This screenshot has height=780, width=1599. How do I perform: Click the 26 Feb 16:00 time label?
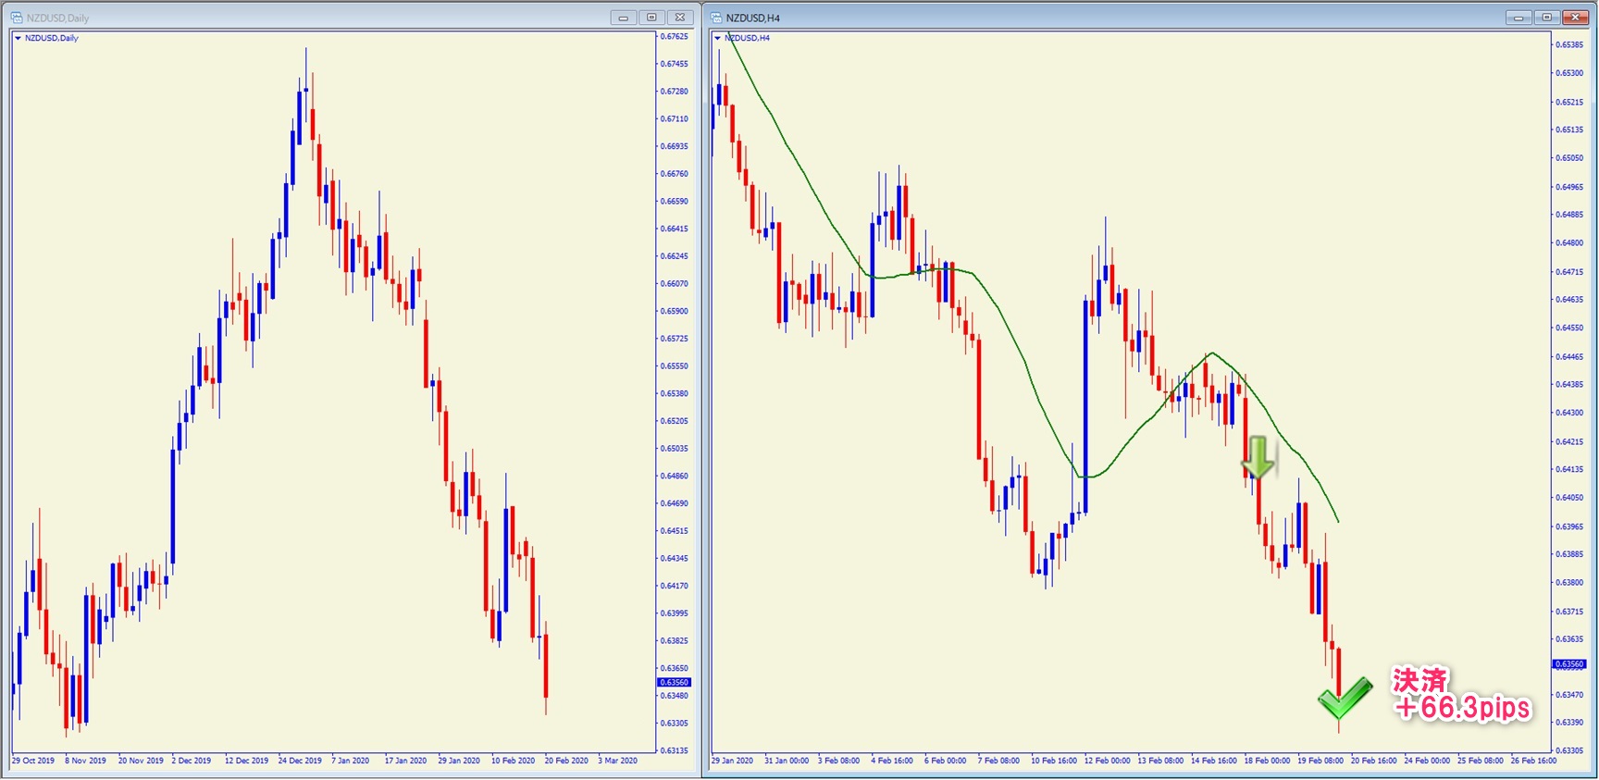(x=1534, y=761)
